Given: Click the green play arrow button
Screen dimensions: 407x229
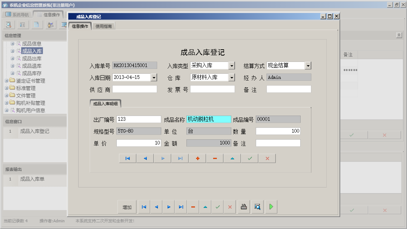Looking at the screenshot, I should tap(271, 207).
